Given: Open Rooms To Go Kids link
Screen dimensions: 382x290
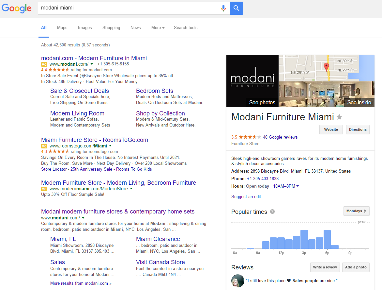Looking at the screenshot, I should pyautogui.click(x=134, y=169).
